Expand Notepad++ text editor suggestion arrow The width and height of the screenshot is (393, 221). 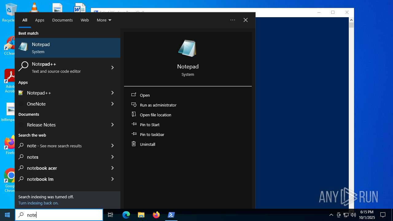tap(112, 68)
